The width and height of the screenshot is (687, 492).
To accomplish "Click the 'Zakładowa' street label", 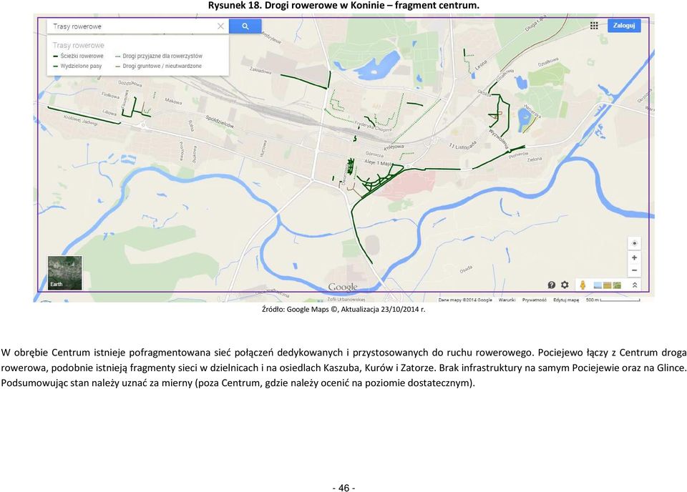I will pyautogui.click(x=260, y=71).
